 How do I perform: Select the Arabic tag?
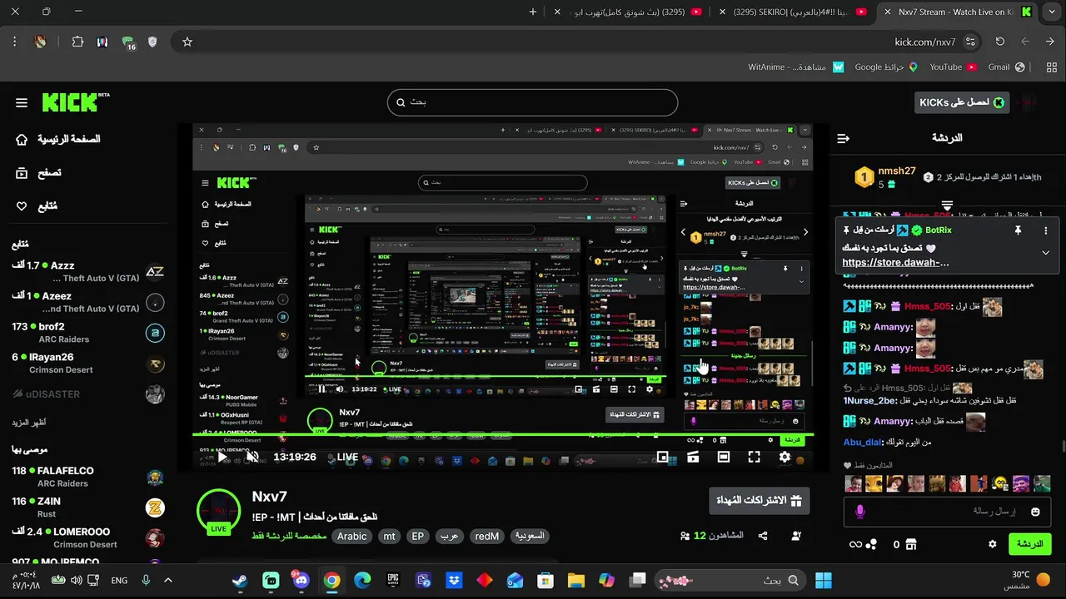[x=351, y=536]
